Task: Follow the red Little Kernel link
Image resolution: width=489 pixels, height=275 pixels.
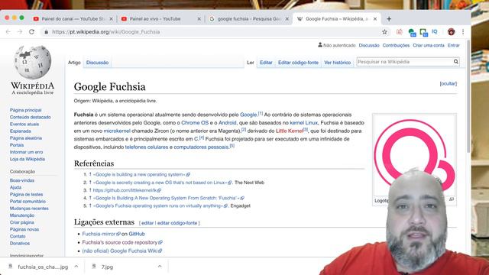Action: pyautogui.click(x=290, y=131)
